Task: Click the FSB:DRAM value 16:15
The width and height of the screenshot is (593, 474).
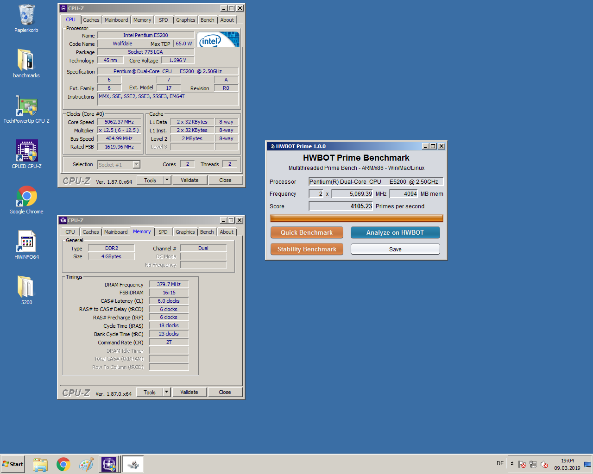Action: coord(169,293)
